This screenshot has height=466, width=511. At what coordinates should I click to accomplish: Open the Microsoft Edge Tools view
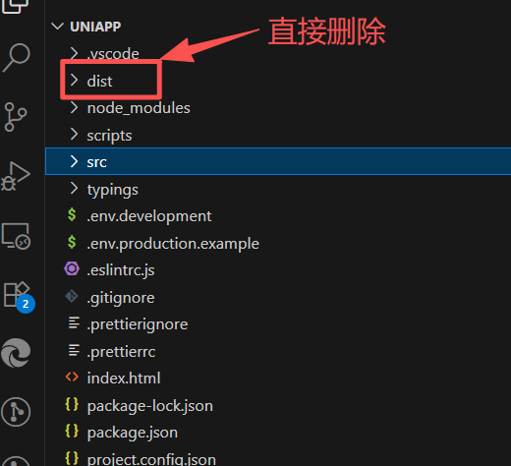(16, 353)
